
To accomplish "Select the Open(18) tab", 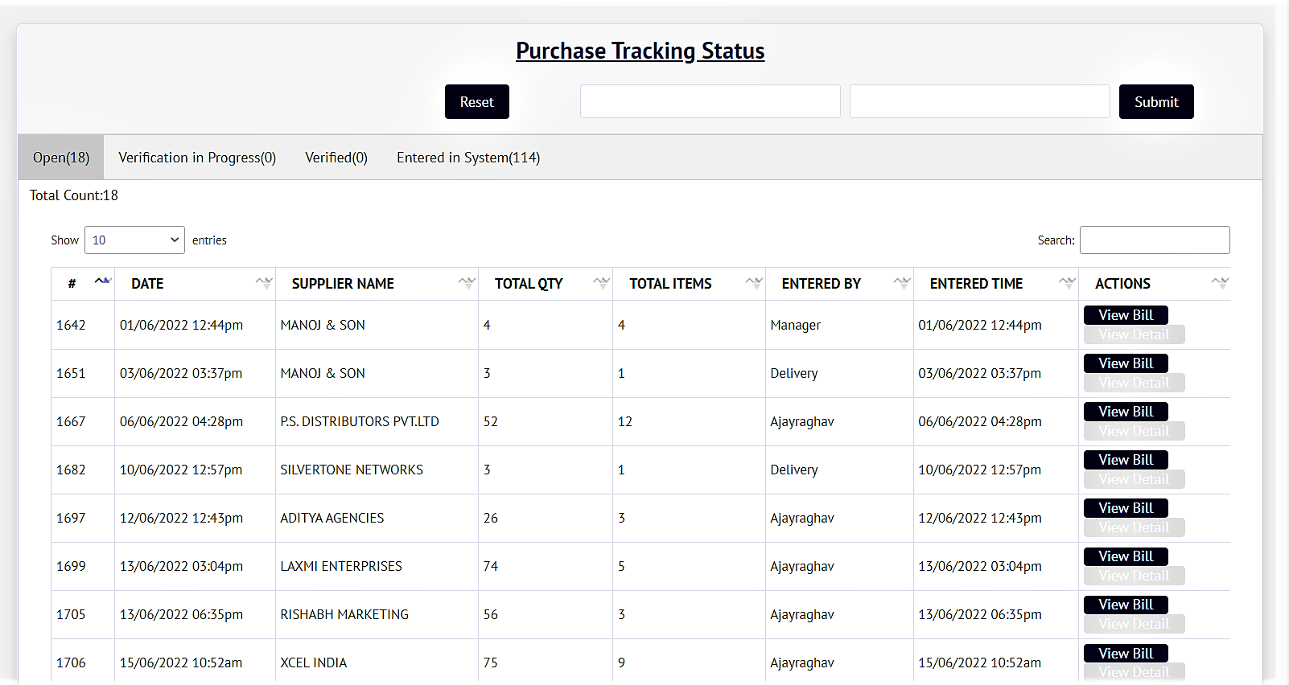I will point(61,158).
